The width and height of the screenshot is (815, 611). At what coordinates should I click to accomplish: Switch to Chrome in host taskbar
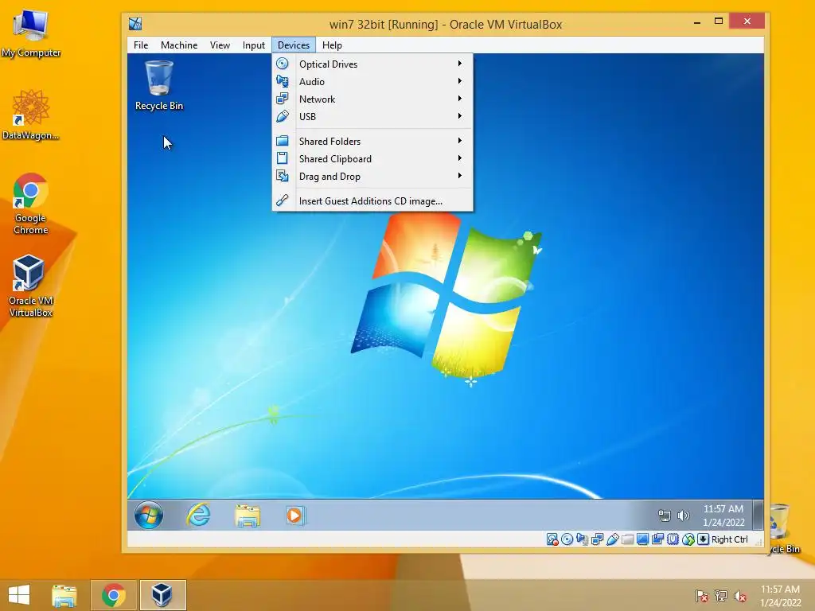[113, 595]
